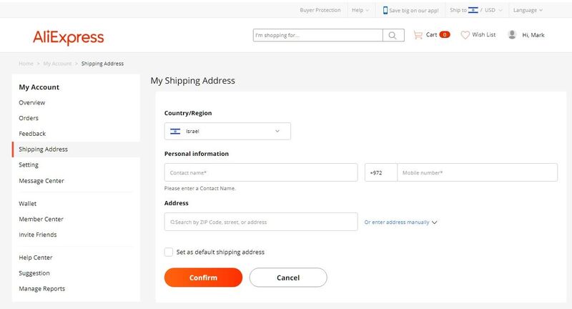Image resolution: width=572 pixels, height=309 pixels.
Task: Open the Country/Region Israel dropdown
Action: (x=227, y=132)
